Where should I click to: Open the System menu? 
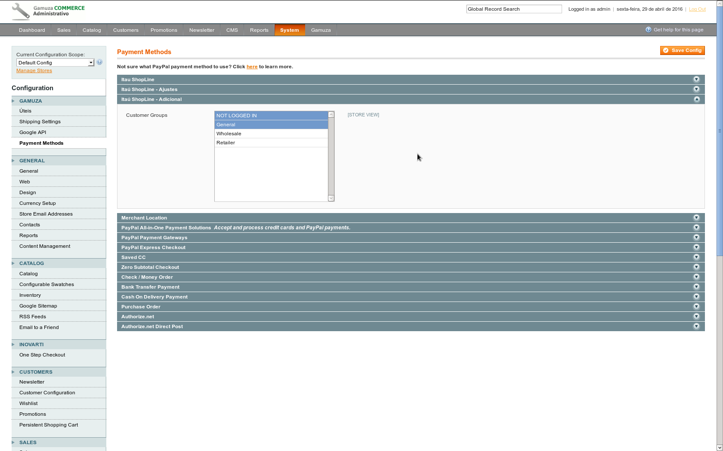[289, 30]
